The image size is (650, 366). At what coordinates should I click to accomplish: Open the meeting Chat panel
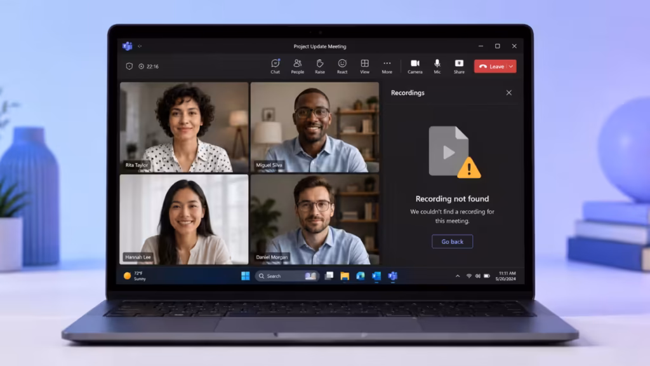[x=275, y=66]
